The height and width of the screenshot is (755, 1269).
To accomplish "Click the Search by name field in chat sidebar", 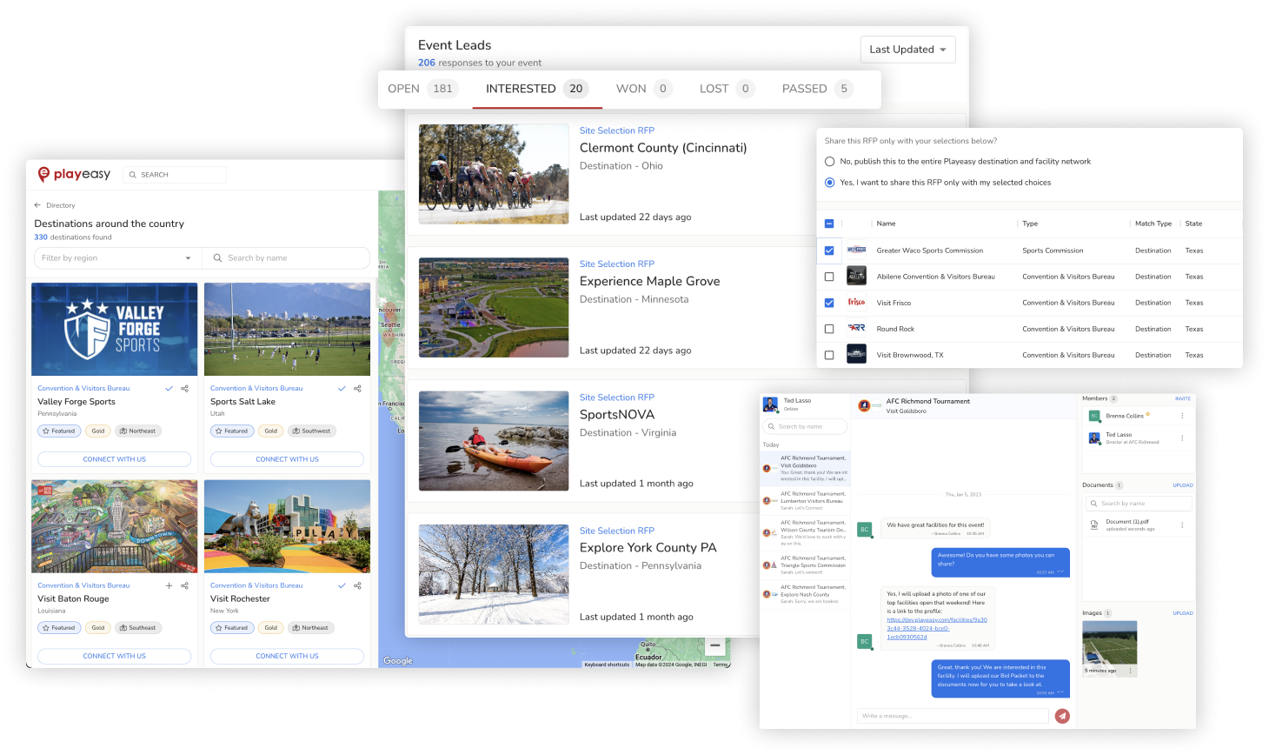I will 805,426.
